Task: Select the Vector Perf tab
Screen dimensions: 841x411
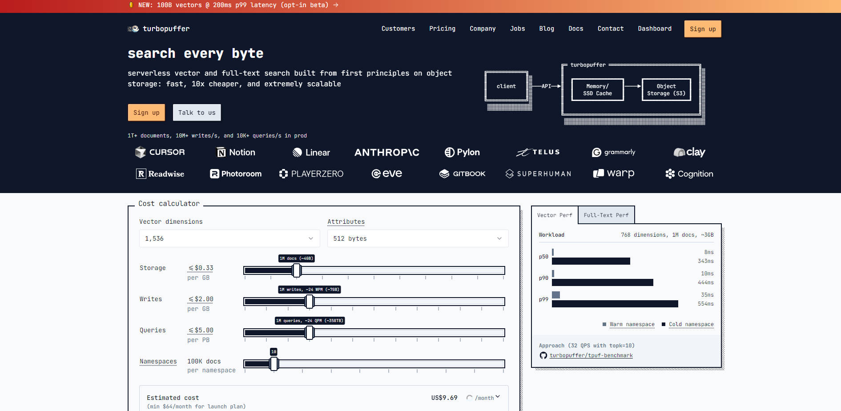Action: 554,215
